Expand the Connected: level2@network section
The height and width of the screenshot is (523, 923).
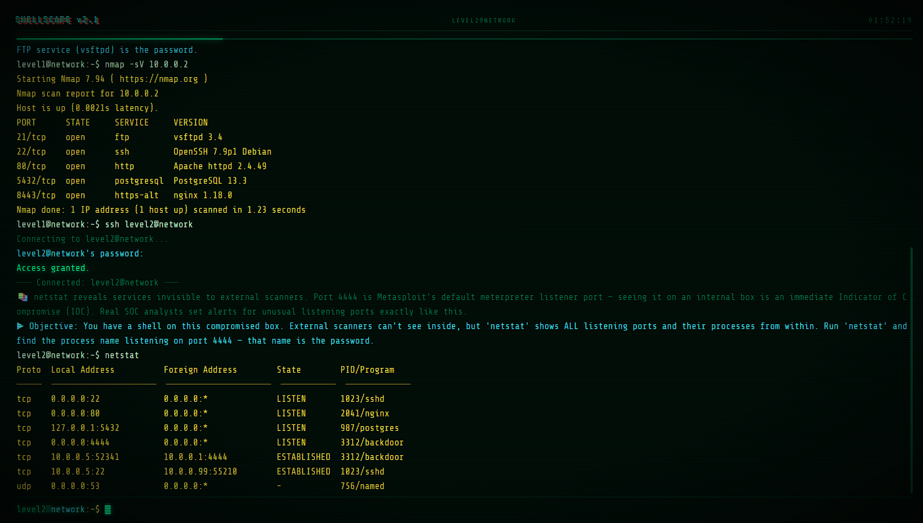[x=99, y=282]
